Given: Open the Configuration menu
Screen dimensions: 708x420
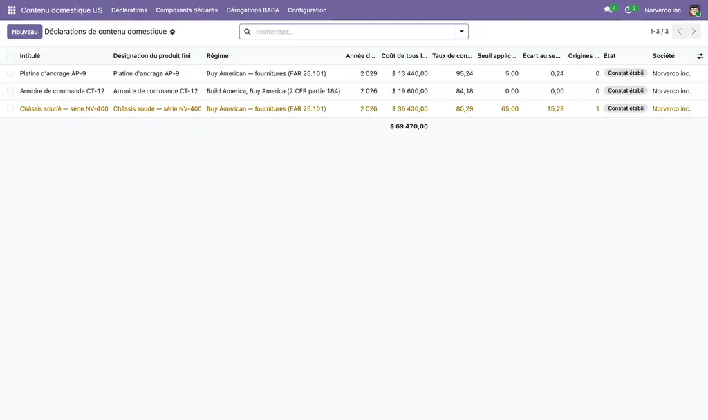Looking at the screenshot, I should pos(307,10).
